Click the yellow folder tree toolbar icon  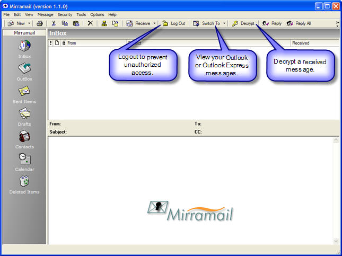click(104, 23)
